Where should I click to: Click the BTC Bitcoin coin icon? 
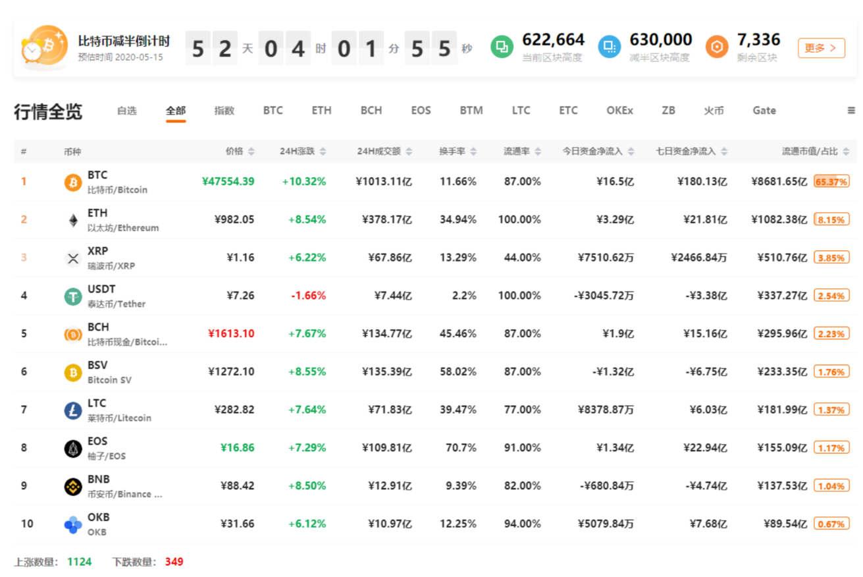click(x=73, y=182)
